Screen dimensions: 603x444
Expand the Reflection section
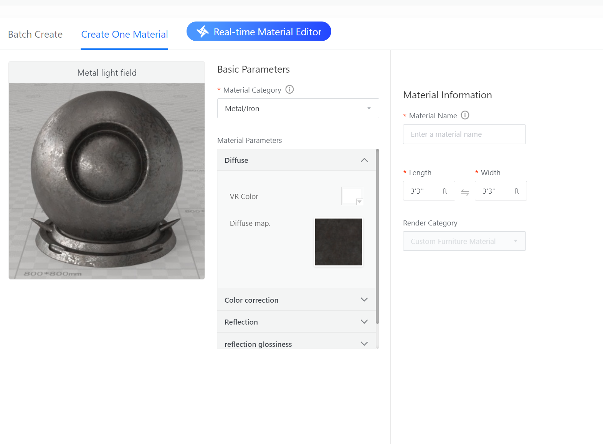click(364, 321)
